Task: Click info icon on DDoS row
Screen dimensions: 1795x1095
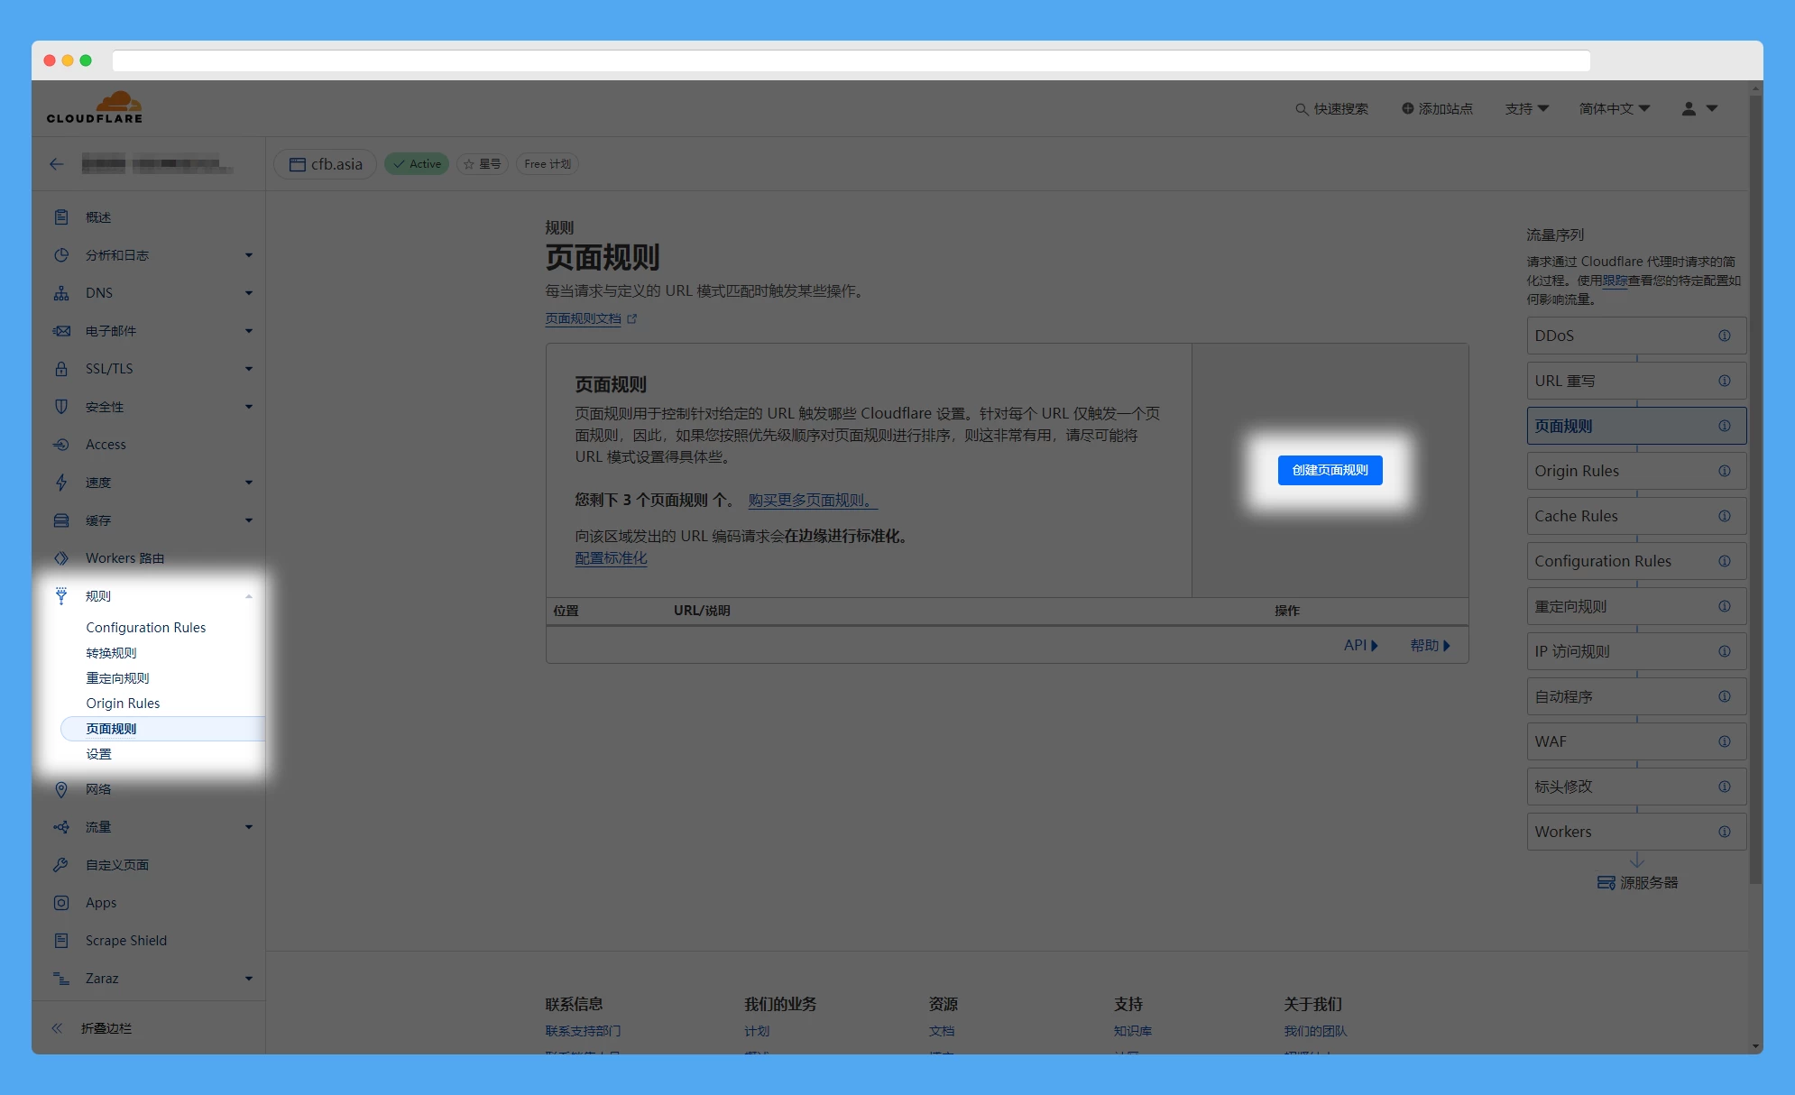Action: click(x=1724, y=336)
